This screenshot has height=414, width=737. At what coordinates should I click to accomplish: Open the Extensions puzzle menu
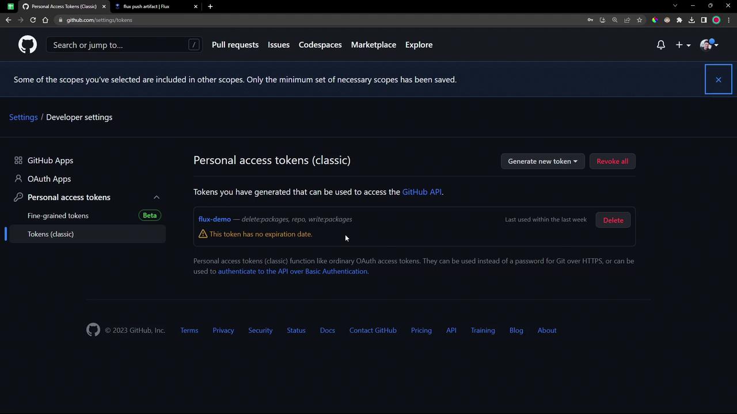tap(679, 20)
